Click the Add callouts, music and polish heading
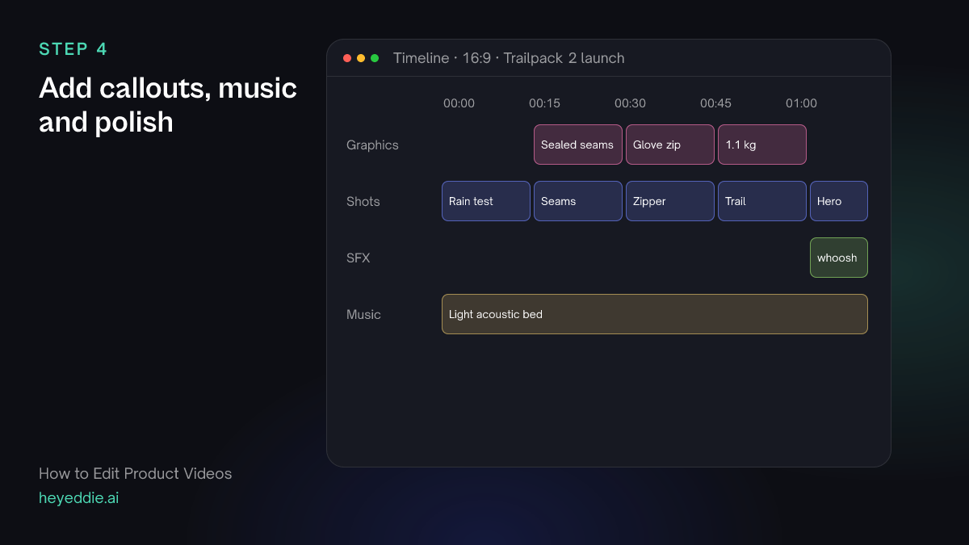969x545 pixels. click(168, 105)
